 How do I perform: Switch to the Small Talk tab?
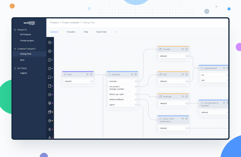coord(101,32)
